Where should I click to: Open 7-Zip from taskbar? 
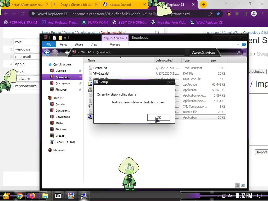[x=58, y=196]
